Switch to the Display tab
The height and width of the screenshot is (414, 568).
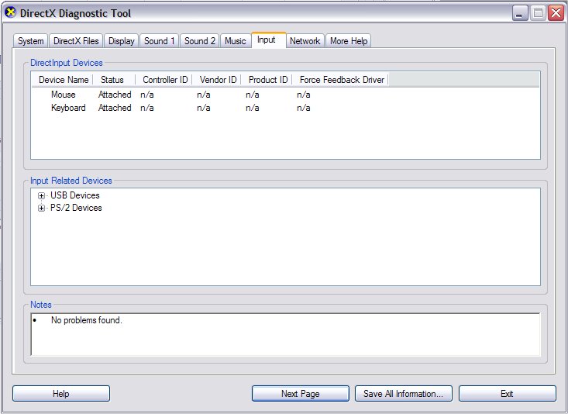point(122,41)
